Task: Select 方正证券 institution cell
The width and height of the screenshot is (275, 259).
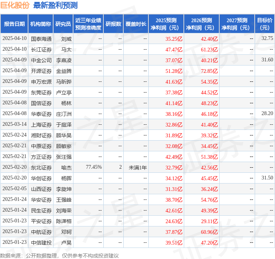Action: tap(41, 157)
